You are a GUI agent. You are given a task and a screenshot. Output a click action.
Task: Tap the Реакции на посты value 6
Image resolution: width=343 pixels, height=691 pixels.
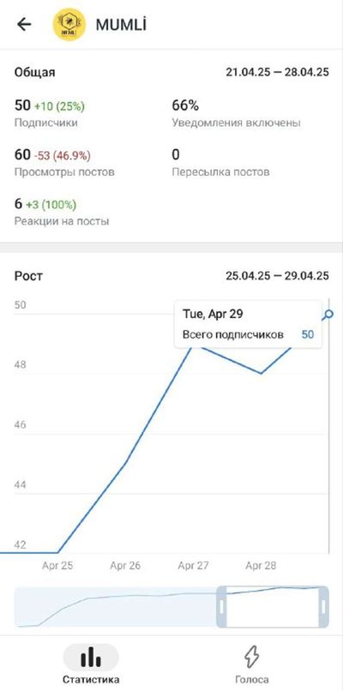pos(18,204)
